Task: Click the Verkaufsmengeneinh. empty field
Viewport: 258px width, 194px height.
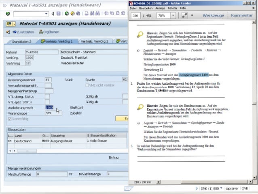Action: (48, 85)
